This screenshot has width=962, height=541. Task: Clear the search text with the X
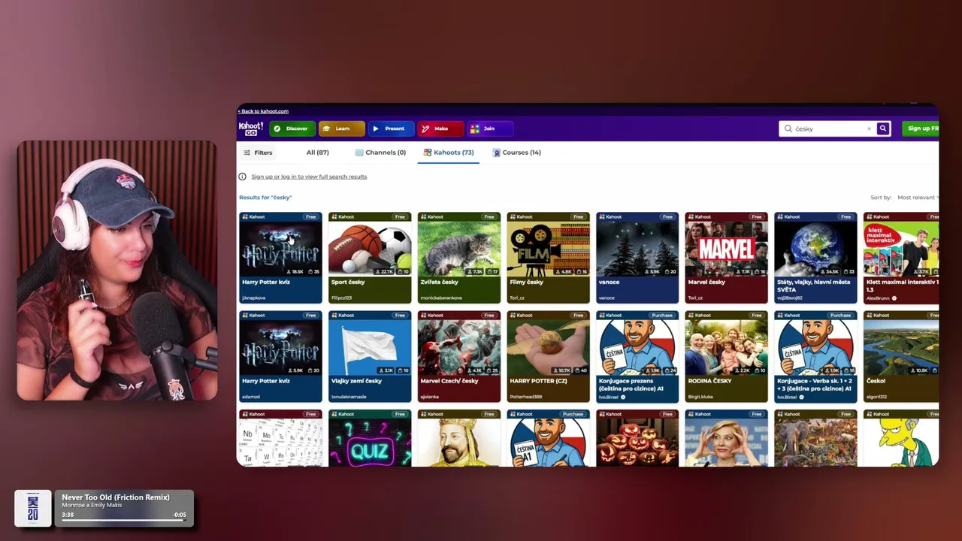click(870, 128)
